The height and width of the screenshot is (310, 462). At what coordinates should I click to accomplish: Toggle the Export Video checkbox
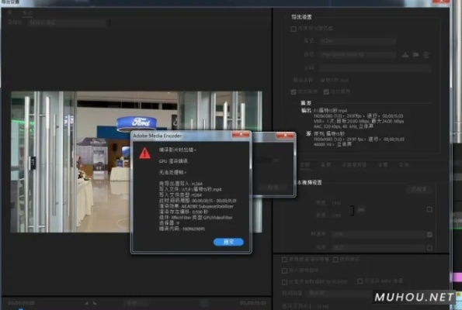294,91
